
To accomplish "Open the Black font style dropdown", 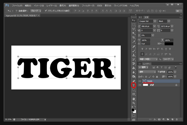I will [169, 21].
